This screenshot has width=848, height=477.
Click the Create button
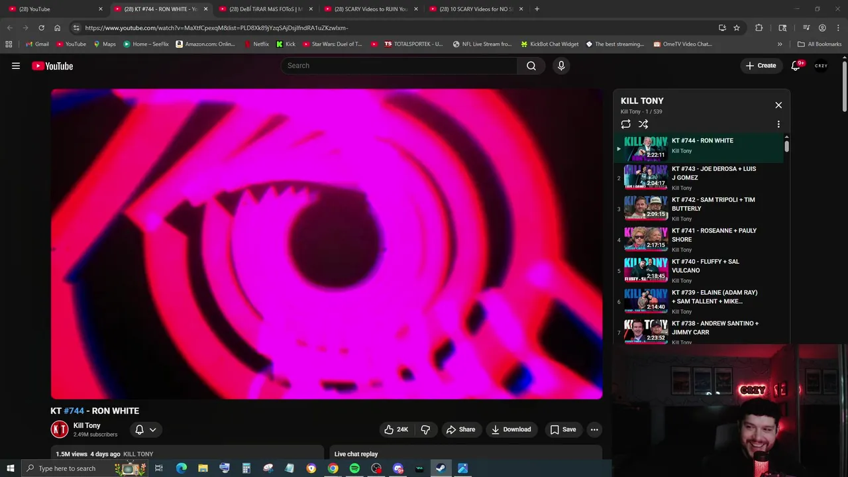coord(761,66)
